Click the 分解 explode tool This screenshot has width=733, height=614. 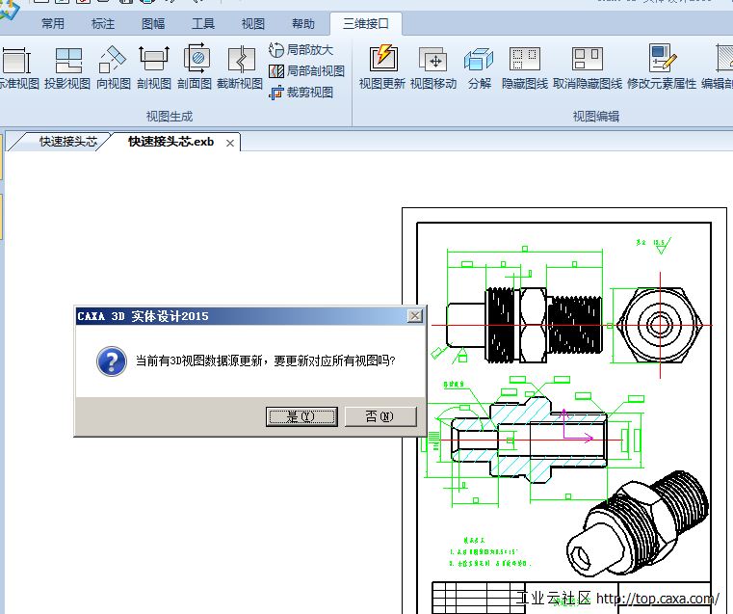[x=480, y=67]
